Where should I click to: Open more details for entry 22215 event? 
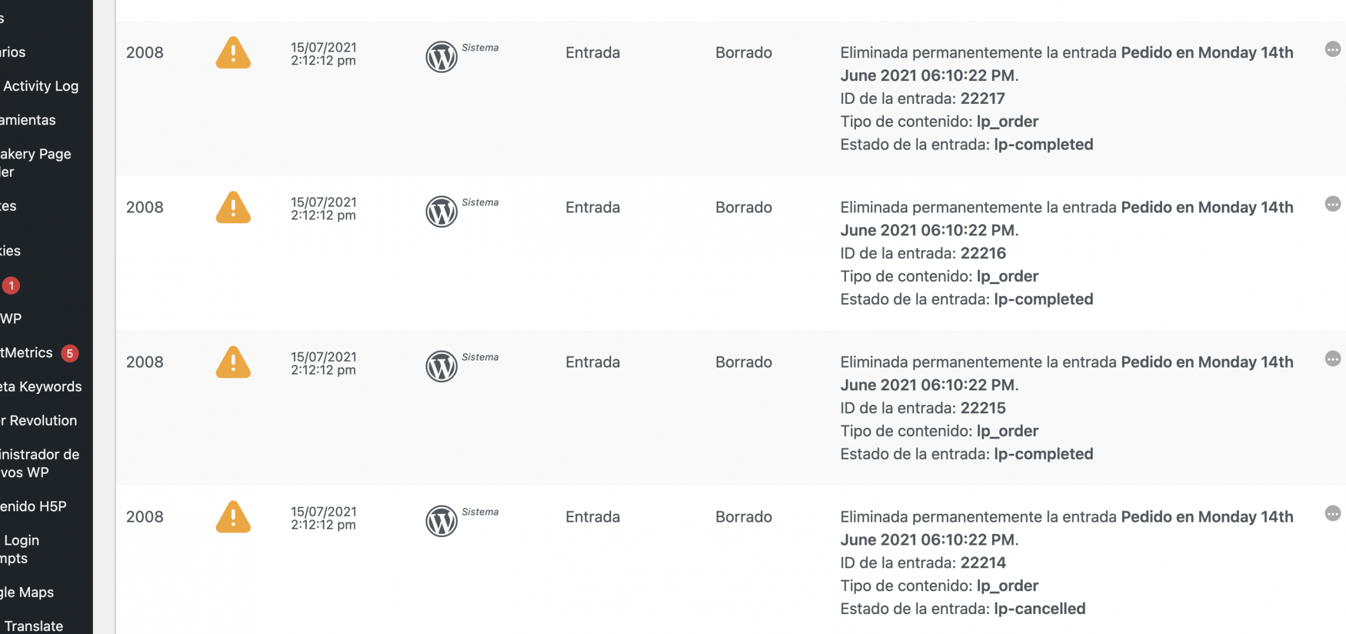tap(1332, 359)
